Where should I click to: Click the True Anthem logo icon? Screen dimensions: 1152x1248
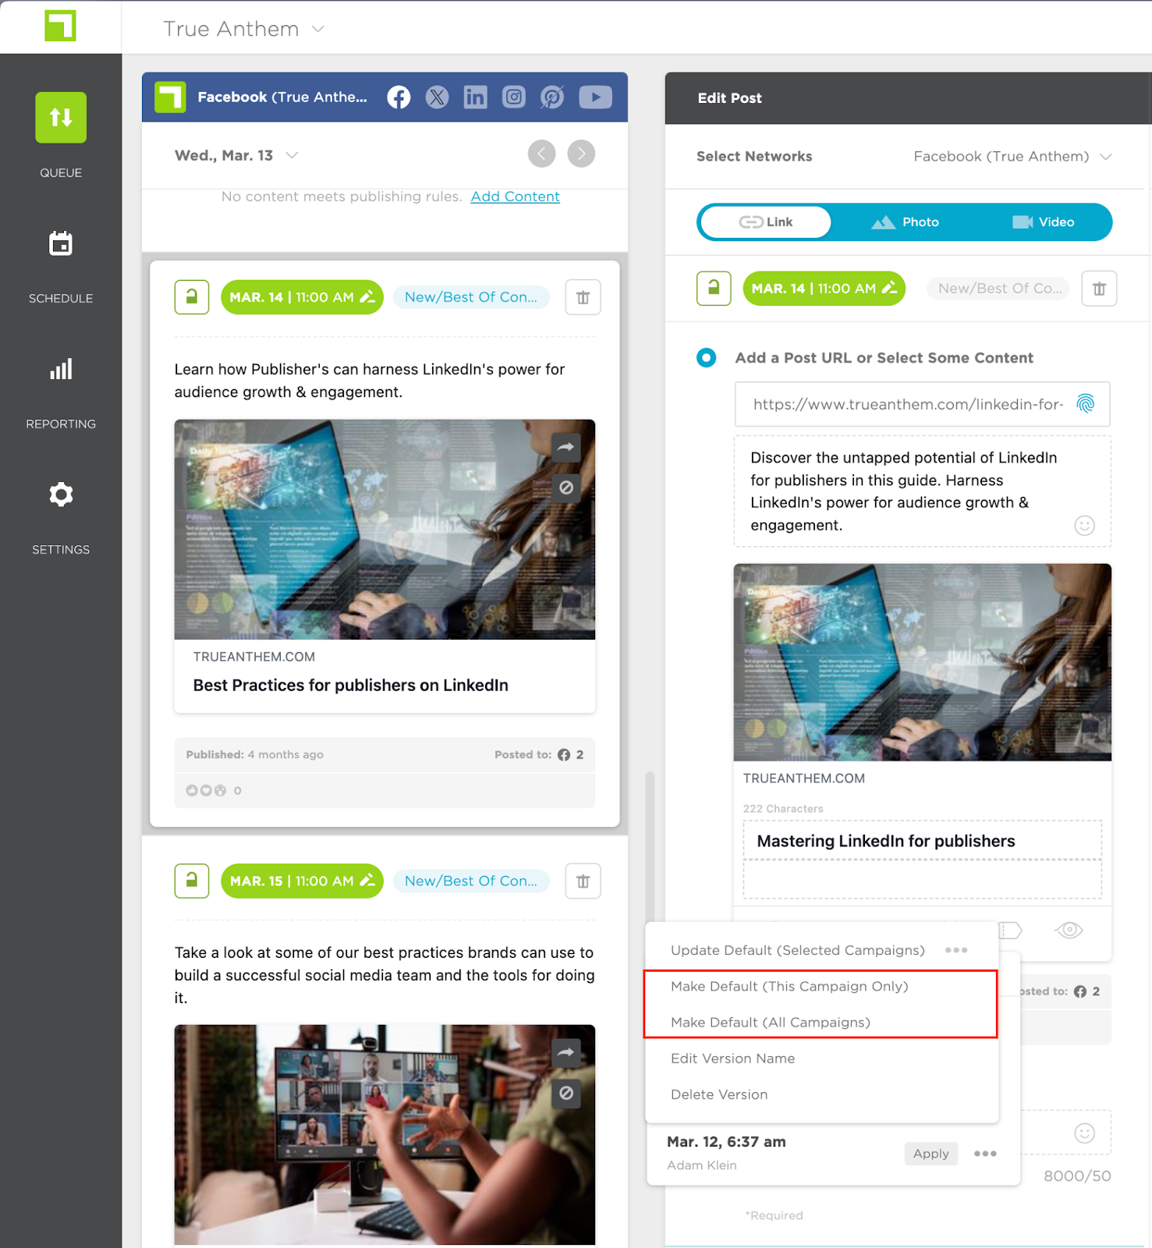60,26
